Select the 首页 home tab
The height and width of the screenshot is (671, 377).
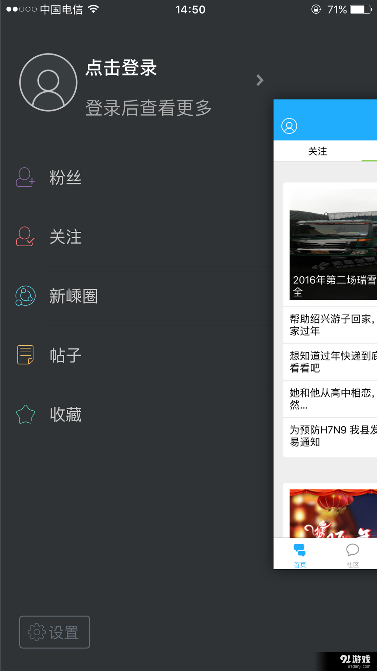pyautogui.click(x=300, y=555)
